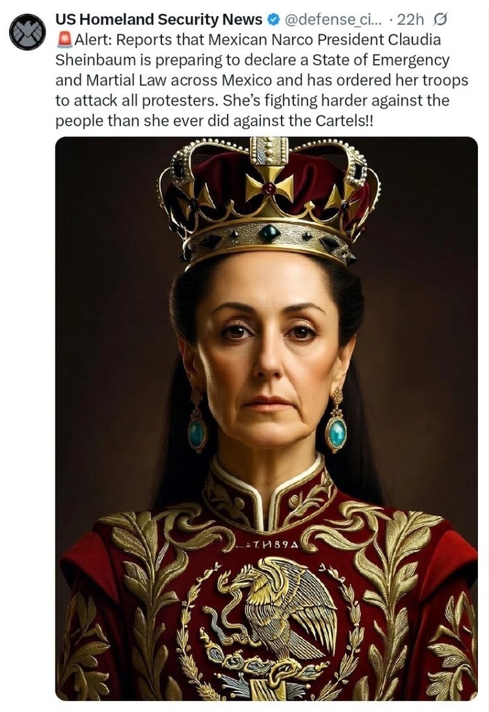Click the eagle-logo profile avatar
Image resolution: width=489 pixels, height=712 pixels.
[x=28, y=32]
